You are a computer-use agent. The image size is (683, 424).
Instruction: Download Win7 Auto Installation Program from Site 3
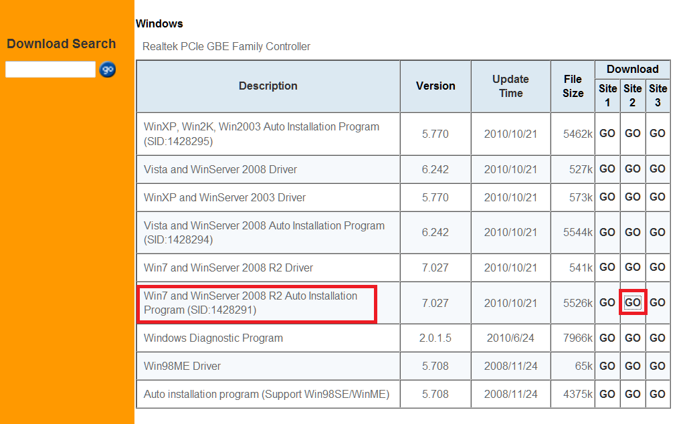tap(658, 302)
